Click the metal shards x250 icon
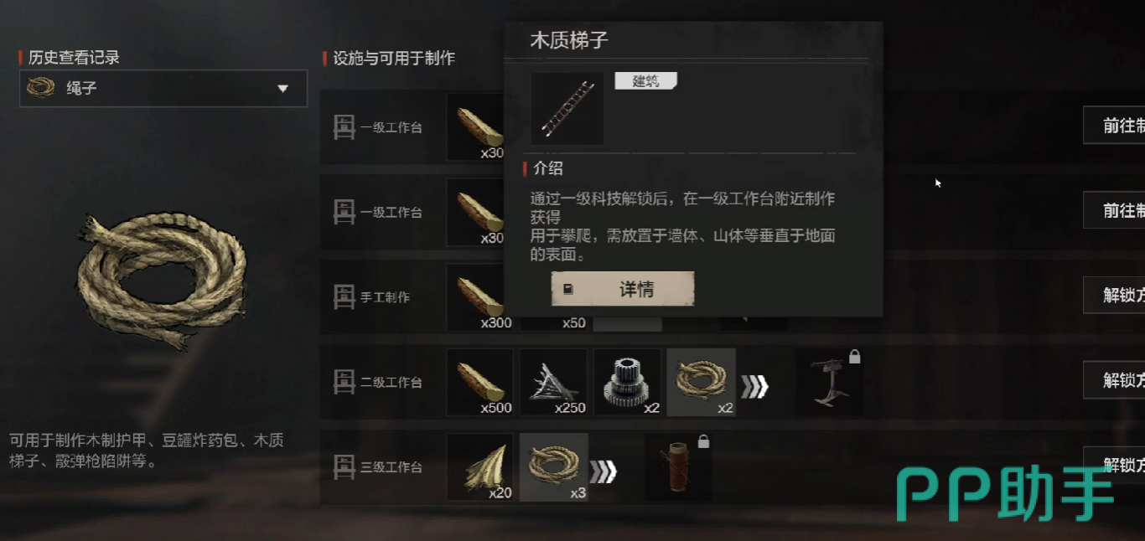The image size is (1145, 541). (553, 382)
